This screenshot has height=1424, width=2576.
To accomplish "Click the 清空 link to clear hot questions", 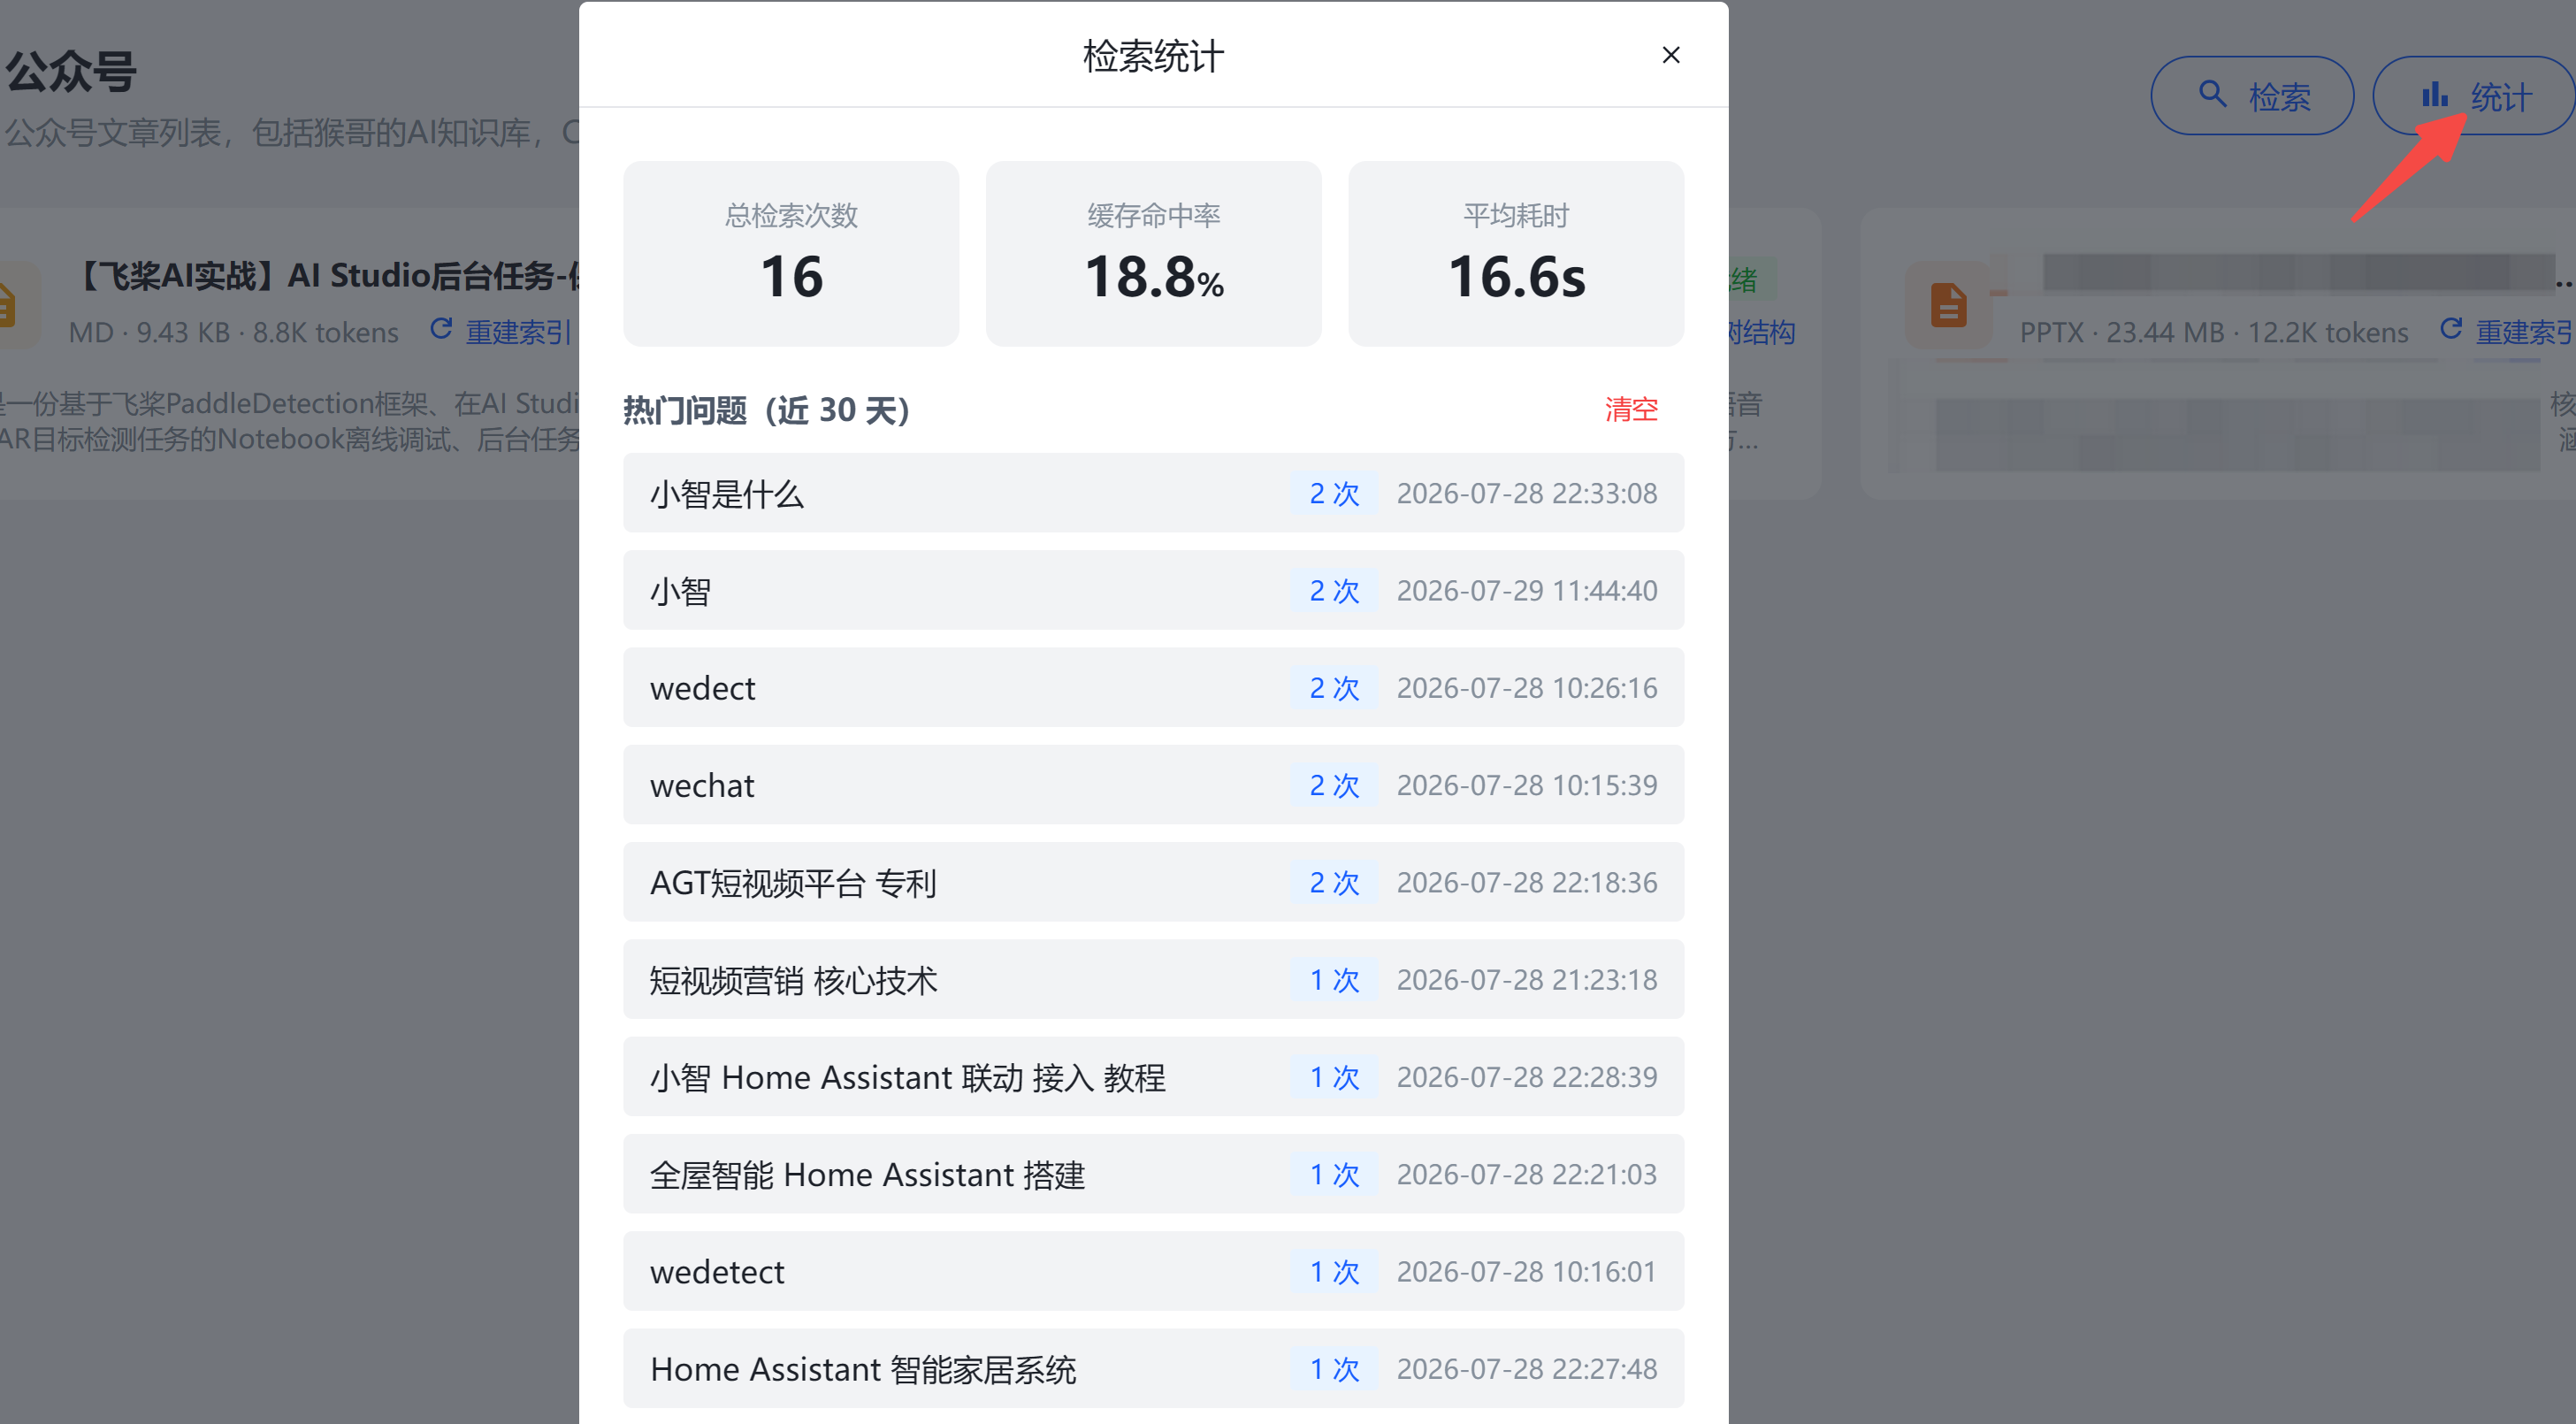I will tap(1631, 409).
